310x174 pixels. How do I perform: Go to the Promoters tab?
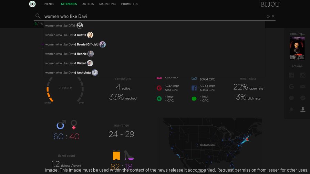click(130, 4)
